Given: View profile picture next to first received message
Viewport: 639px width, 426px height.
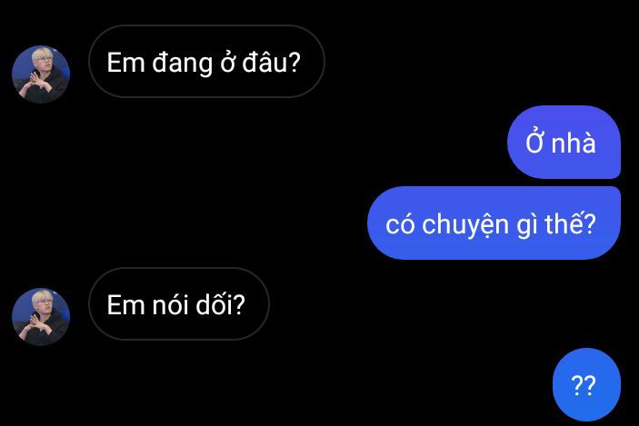Looking at the screenshot, I should click(41, 74).
